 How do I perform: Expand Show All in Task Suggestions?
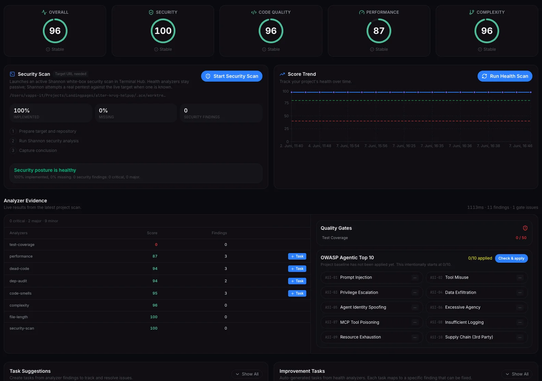(x=247, y=374)
